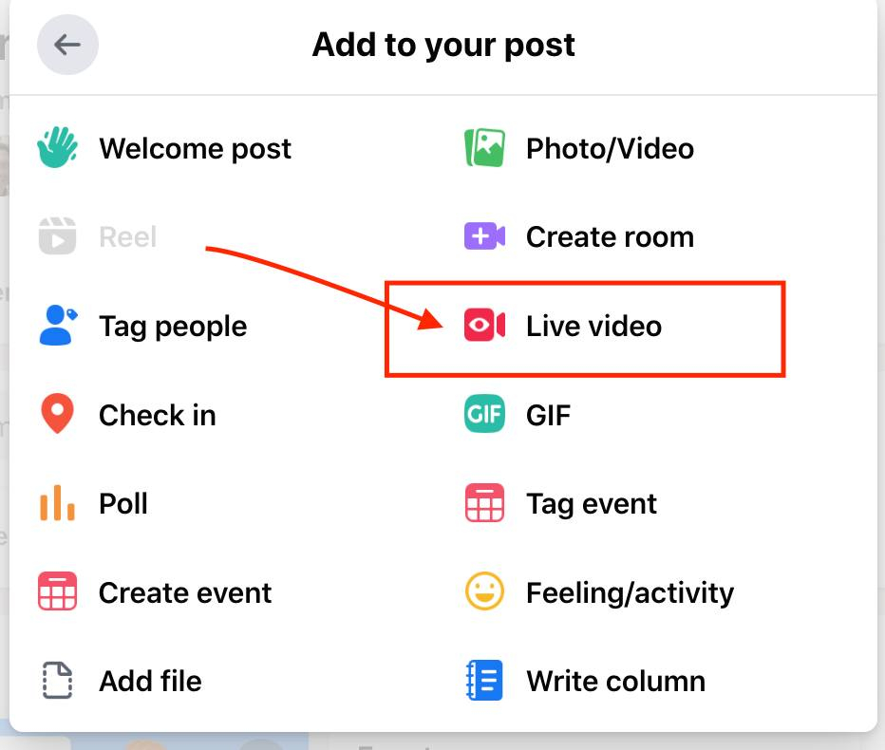Screen dimensions: 885x750
Task: Click the green waving hand Welcome post icon
Action: tap(58, 147)
